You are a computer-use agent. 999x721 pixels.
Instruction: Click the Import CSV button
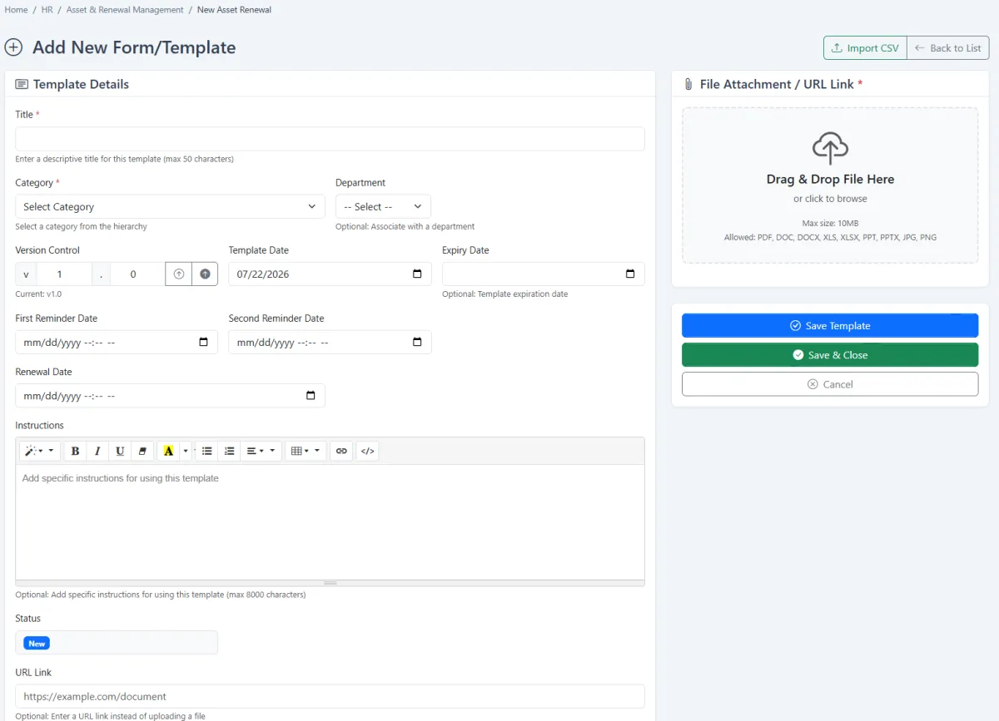[x=865, y=48]
